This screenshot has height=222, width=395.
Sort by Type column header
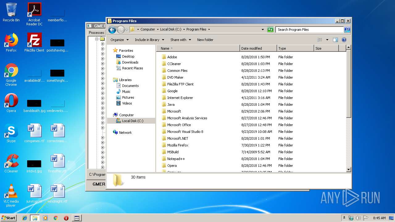pyautogui.click(x=295, y=48)
